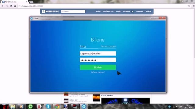Focus the email field containing sagdenov1@mail.ru
The image size is (195, 109).
pyautogui.click(x=98, y=54)
